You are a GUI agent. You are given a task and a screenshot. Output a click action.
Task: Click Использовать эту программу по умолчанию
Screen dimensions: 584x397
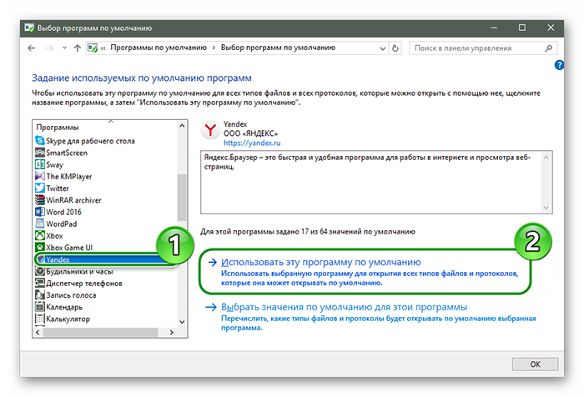(320, 262)
